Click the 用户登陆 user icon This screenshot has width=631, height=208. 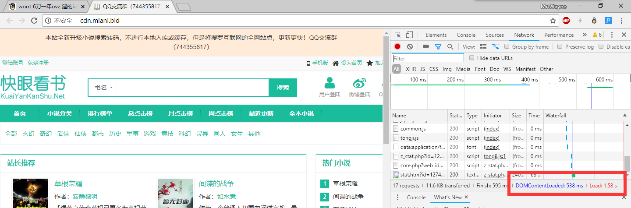click(x=330, y=82)
